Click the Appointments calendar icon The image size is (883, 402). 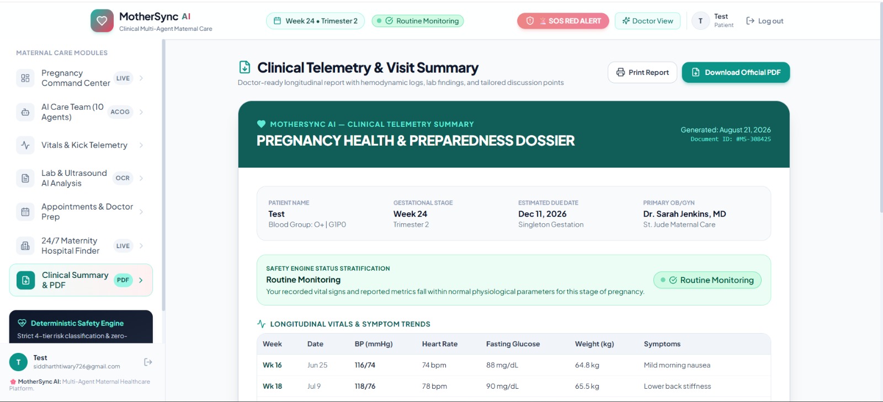pyautogui.click(x=25, y=212)
